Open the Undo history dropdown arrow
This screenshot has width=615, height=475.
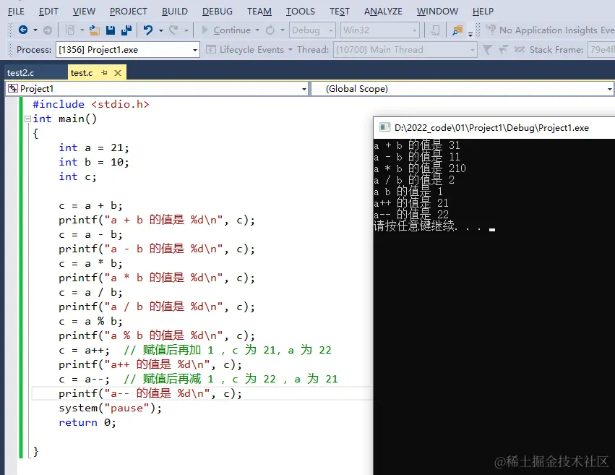[161, 30]
